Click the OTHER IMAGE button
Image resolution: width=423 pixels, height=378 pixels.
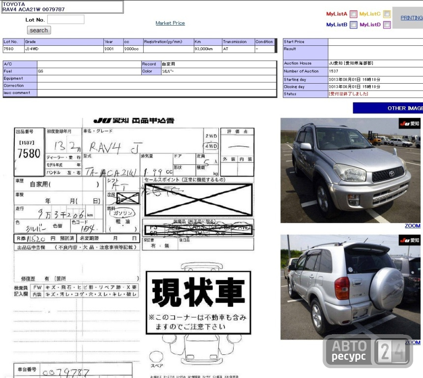(388, 108)
